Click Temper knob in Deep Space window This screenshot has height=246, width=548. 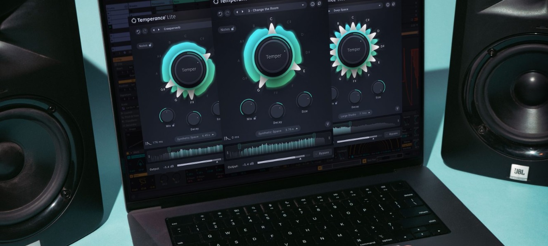pyautogui.click(x=353, y=49)
